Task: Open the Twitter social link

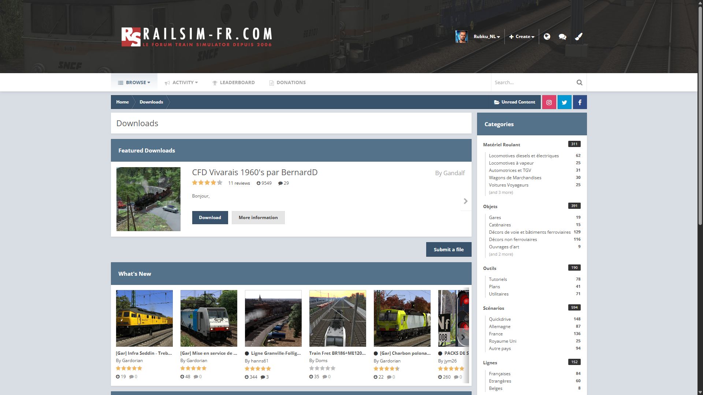Action: point(564,102)
